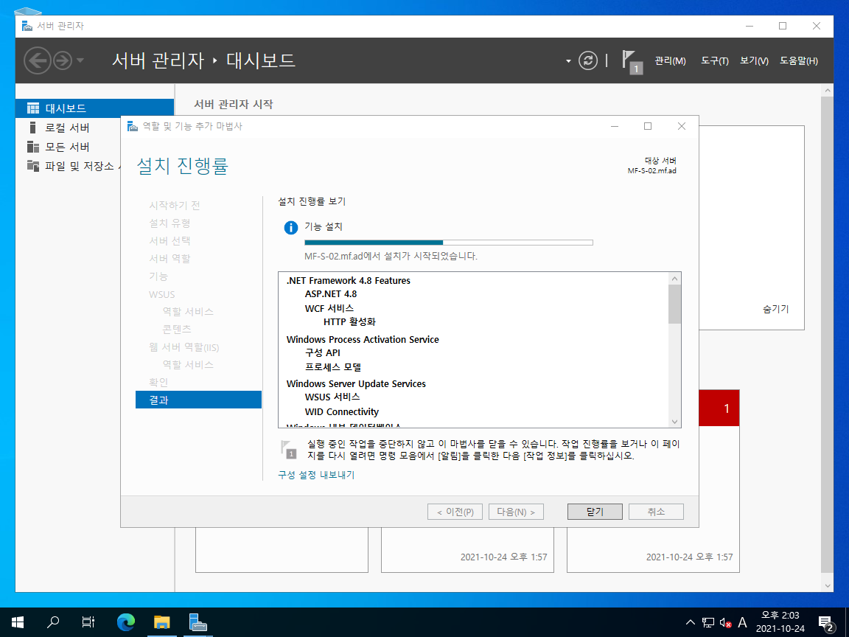Open navigation history dropdown beside forward arrow
Viewport: 849px width, 637px height.
(x=80, y=60)
